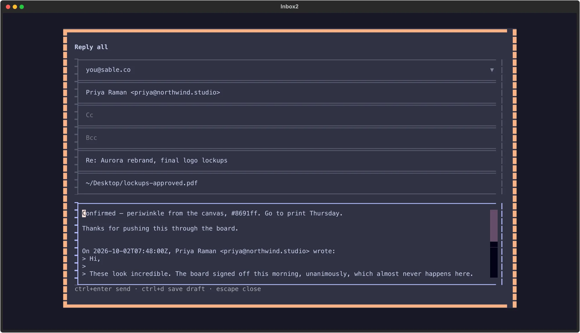Click the 'escape close' hint
The height and width of the screenshot is (333, 580).
(239, 289)
